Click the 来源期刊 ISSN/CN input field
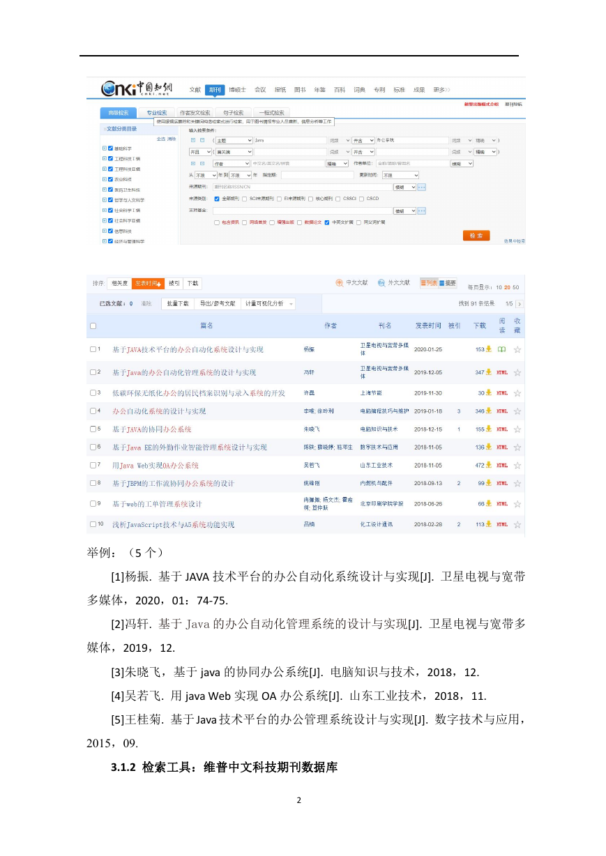The height and width of the screenshot is (856, 606). (x=303, y=187)
